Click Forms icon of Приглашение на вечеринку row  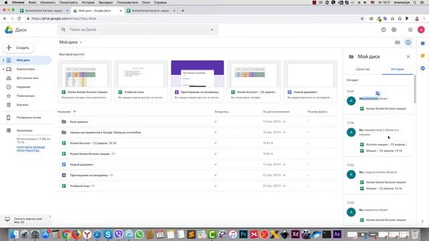[64, 175]
